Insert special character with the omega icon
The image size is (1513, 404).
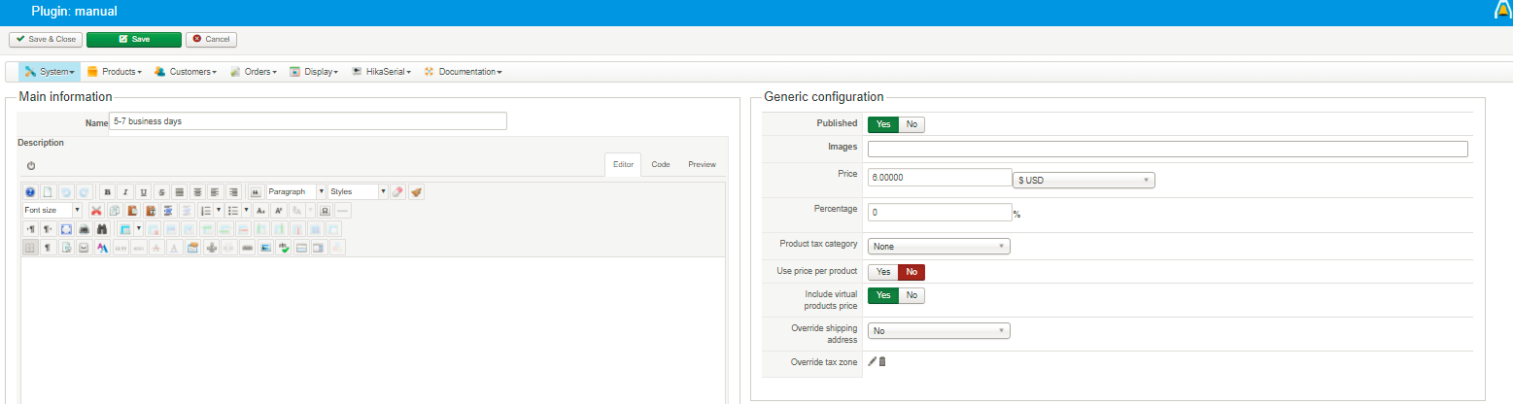coord(325,210)
